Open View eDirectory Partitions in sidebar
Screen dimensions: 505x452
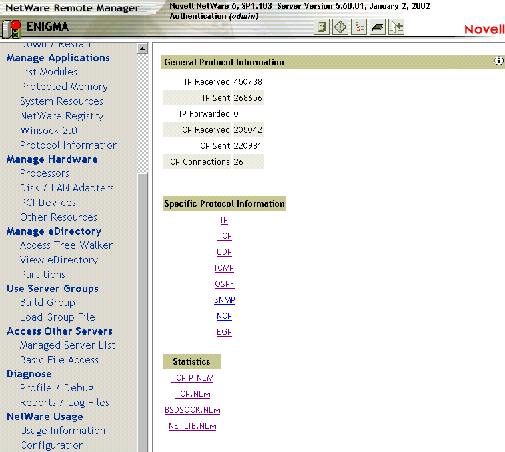tap(59, 267)
